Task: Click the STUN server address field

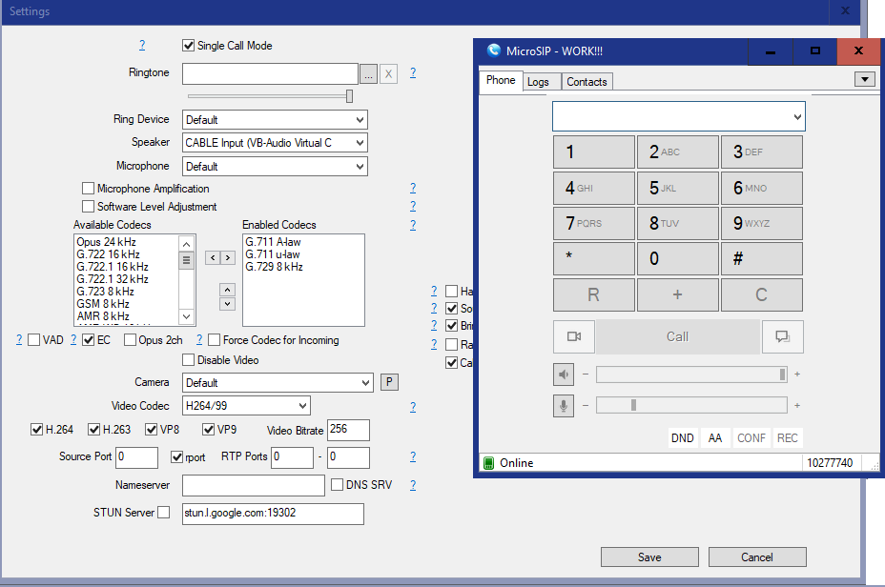Action: point(273,514)
